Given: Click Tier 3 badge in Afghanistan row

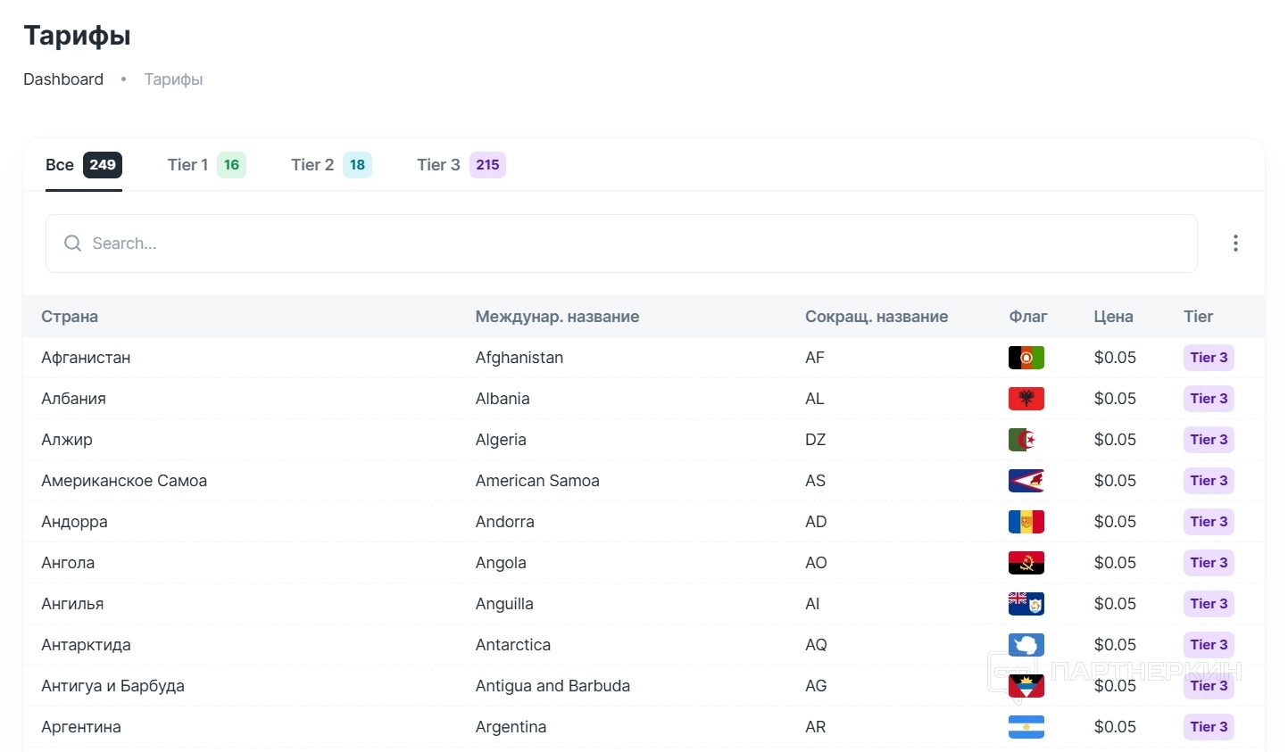Looking at the screenshot, I should (x=1208, y=358).
